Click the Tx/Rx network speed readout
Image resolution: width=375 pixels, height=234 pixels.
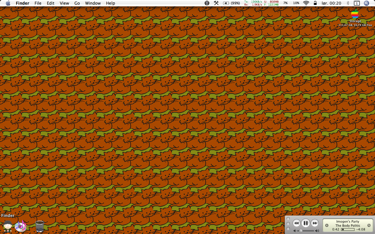pyautogui.click(x=253, y=3)
